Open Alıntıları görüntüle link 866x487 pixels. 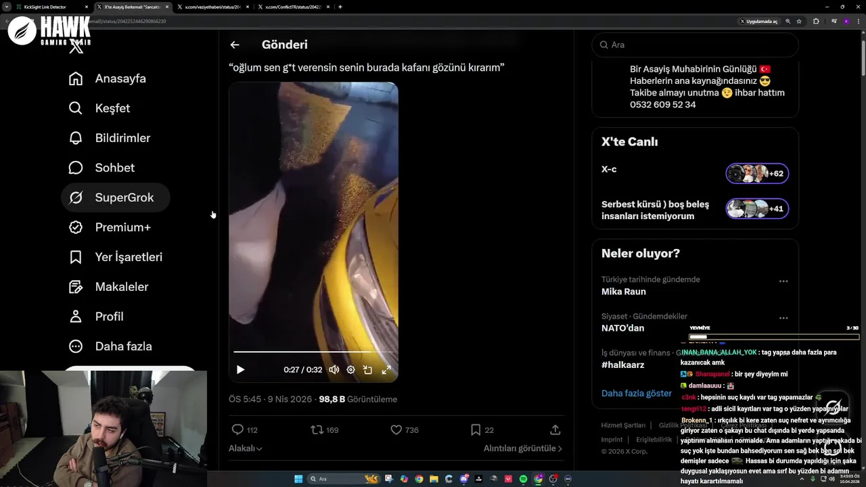[522, 448]
